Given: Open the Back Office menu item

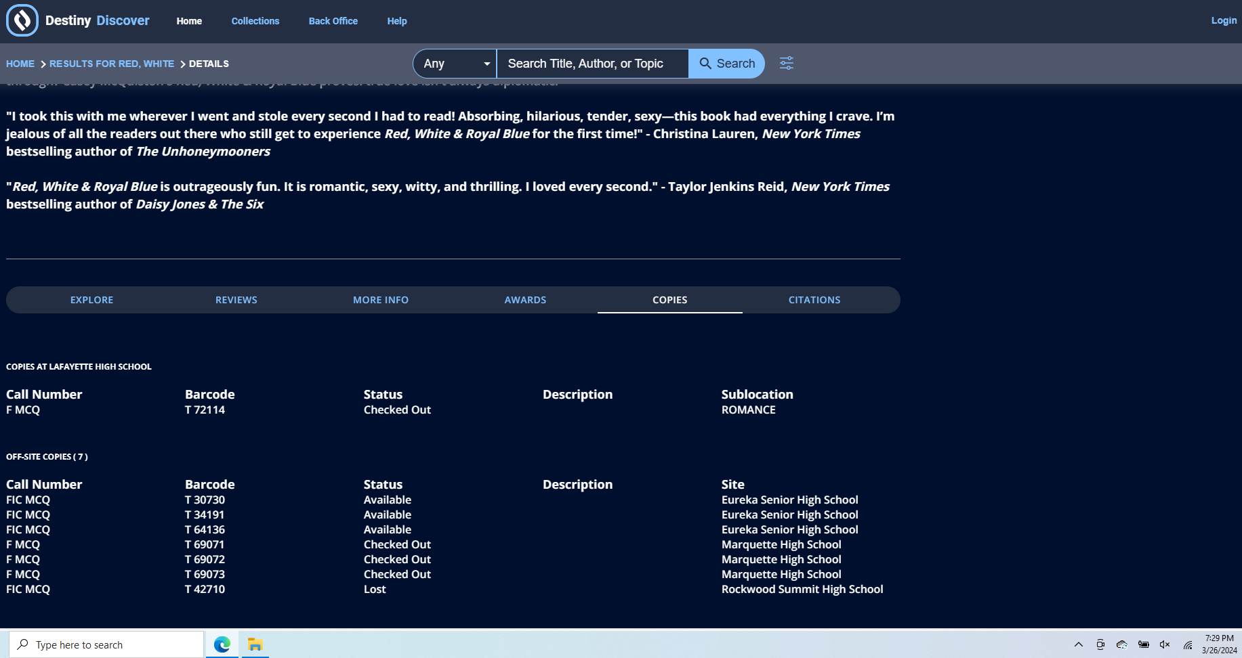Looking at the screenshot, I should pos(333,21).
